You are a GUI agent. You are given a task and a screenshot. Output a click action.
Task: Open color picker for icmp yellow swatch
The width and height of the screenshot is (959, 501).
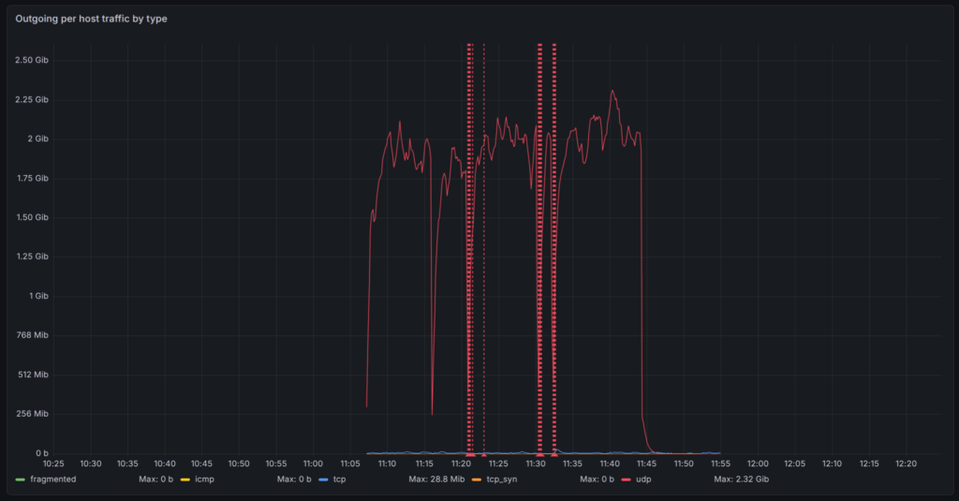coord(184,479)
